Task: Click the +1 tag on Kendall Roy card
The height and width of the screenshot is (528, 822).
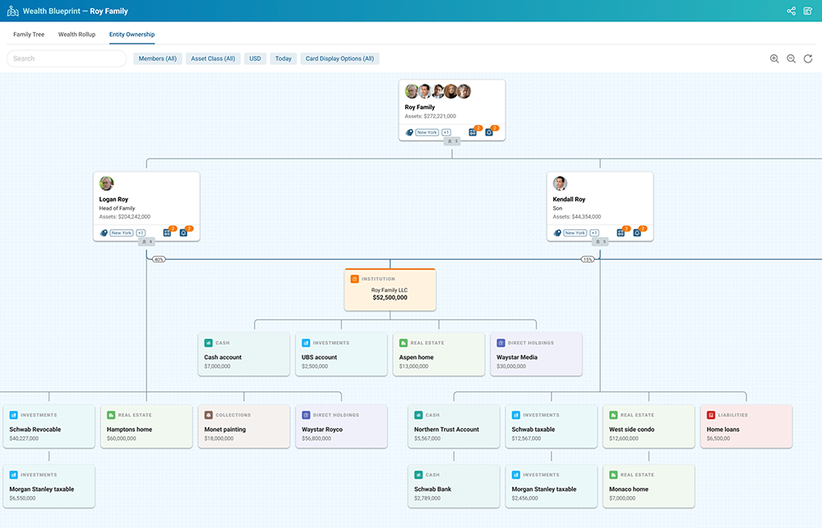Action: [x=594, y=233]
